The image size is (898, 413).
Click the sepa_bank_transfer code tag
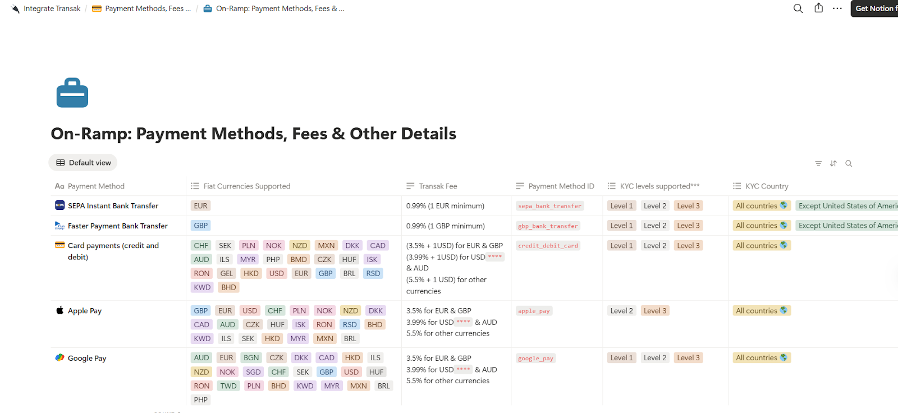pyautogui.click(x=549, y=206)
